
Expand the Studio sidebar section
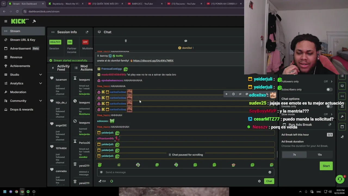click(x=41, y=75)
